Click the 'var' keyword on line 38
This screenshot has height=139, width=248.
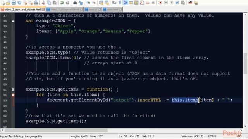[x=29, y=21]
